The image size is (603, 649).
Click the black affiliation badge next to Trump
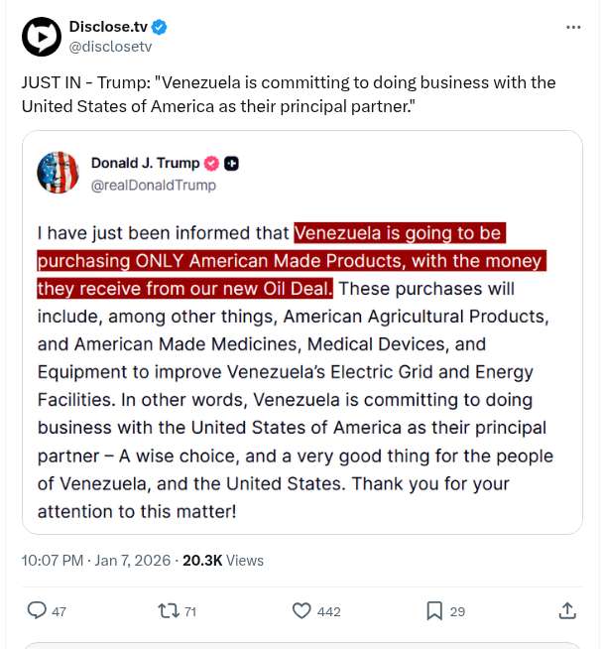pos(231,163)
